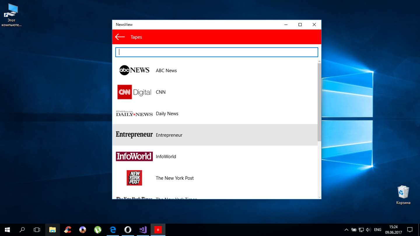Open the Entrepreneur logo thumbnail
Screen dimensions: 420x236
pos(134,135)
